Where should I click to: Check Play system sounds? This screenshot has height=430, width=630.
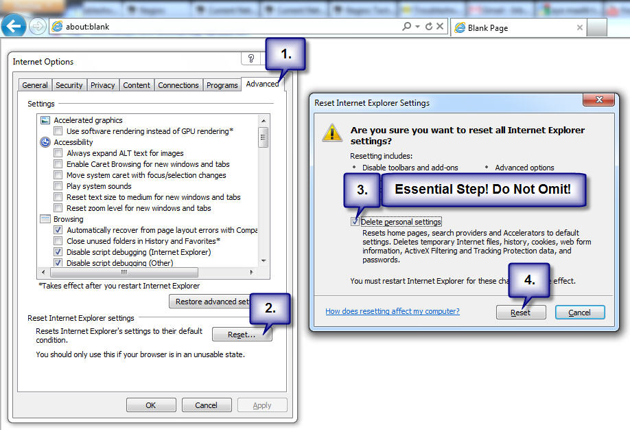click(58, 186)
